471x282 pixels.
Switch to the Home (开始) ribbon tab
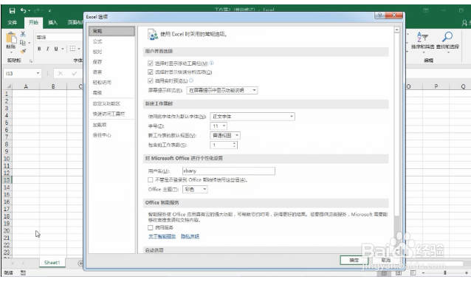[x=33, y=23]
